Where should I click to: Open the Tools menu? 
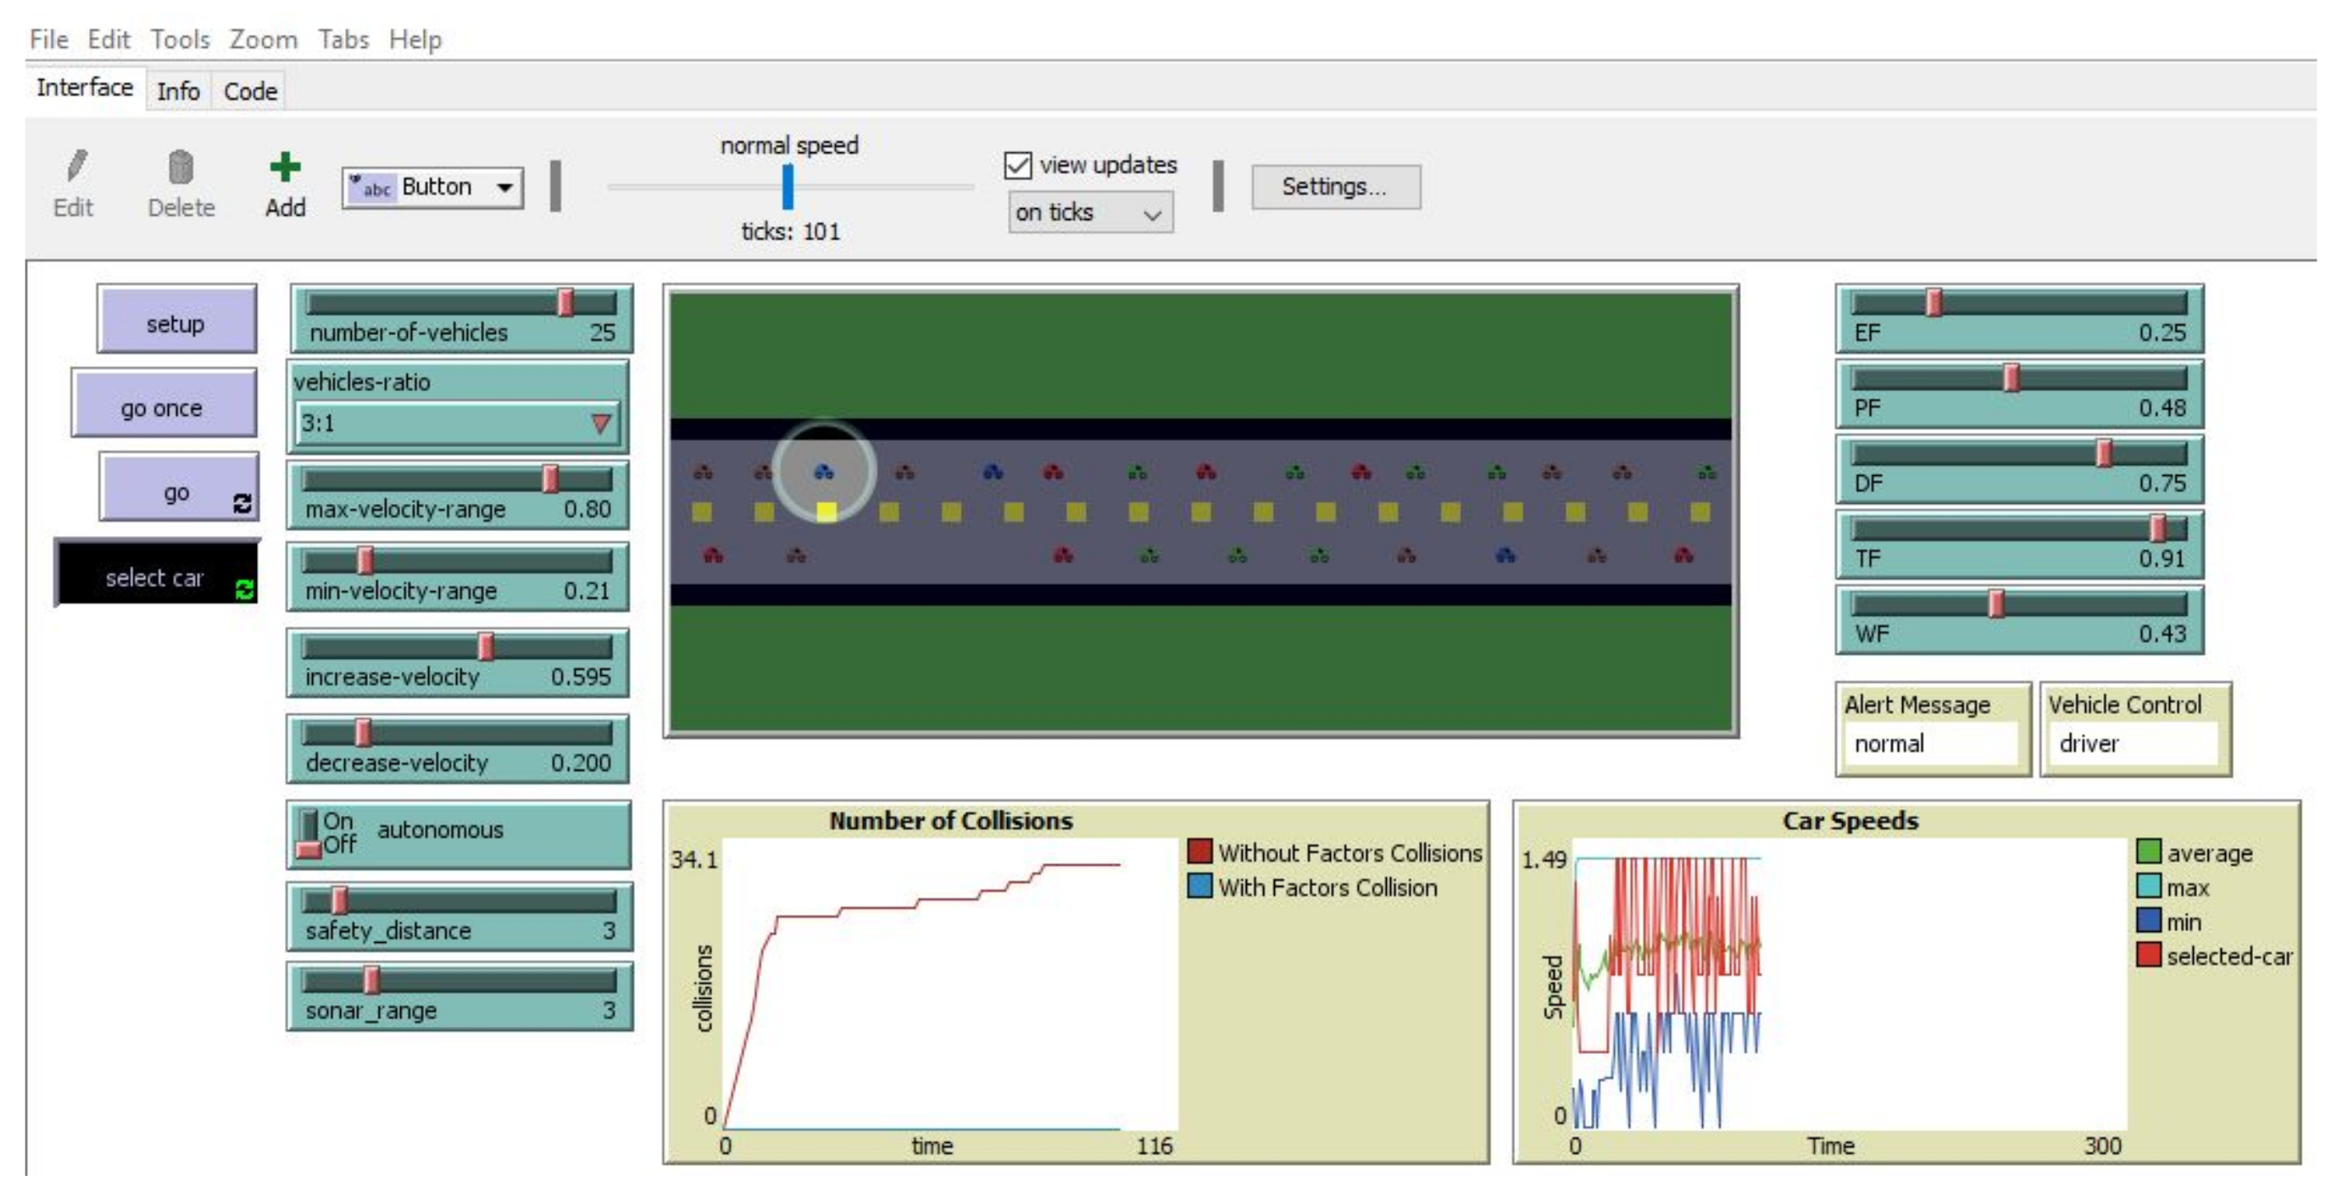180,40
